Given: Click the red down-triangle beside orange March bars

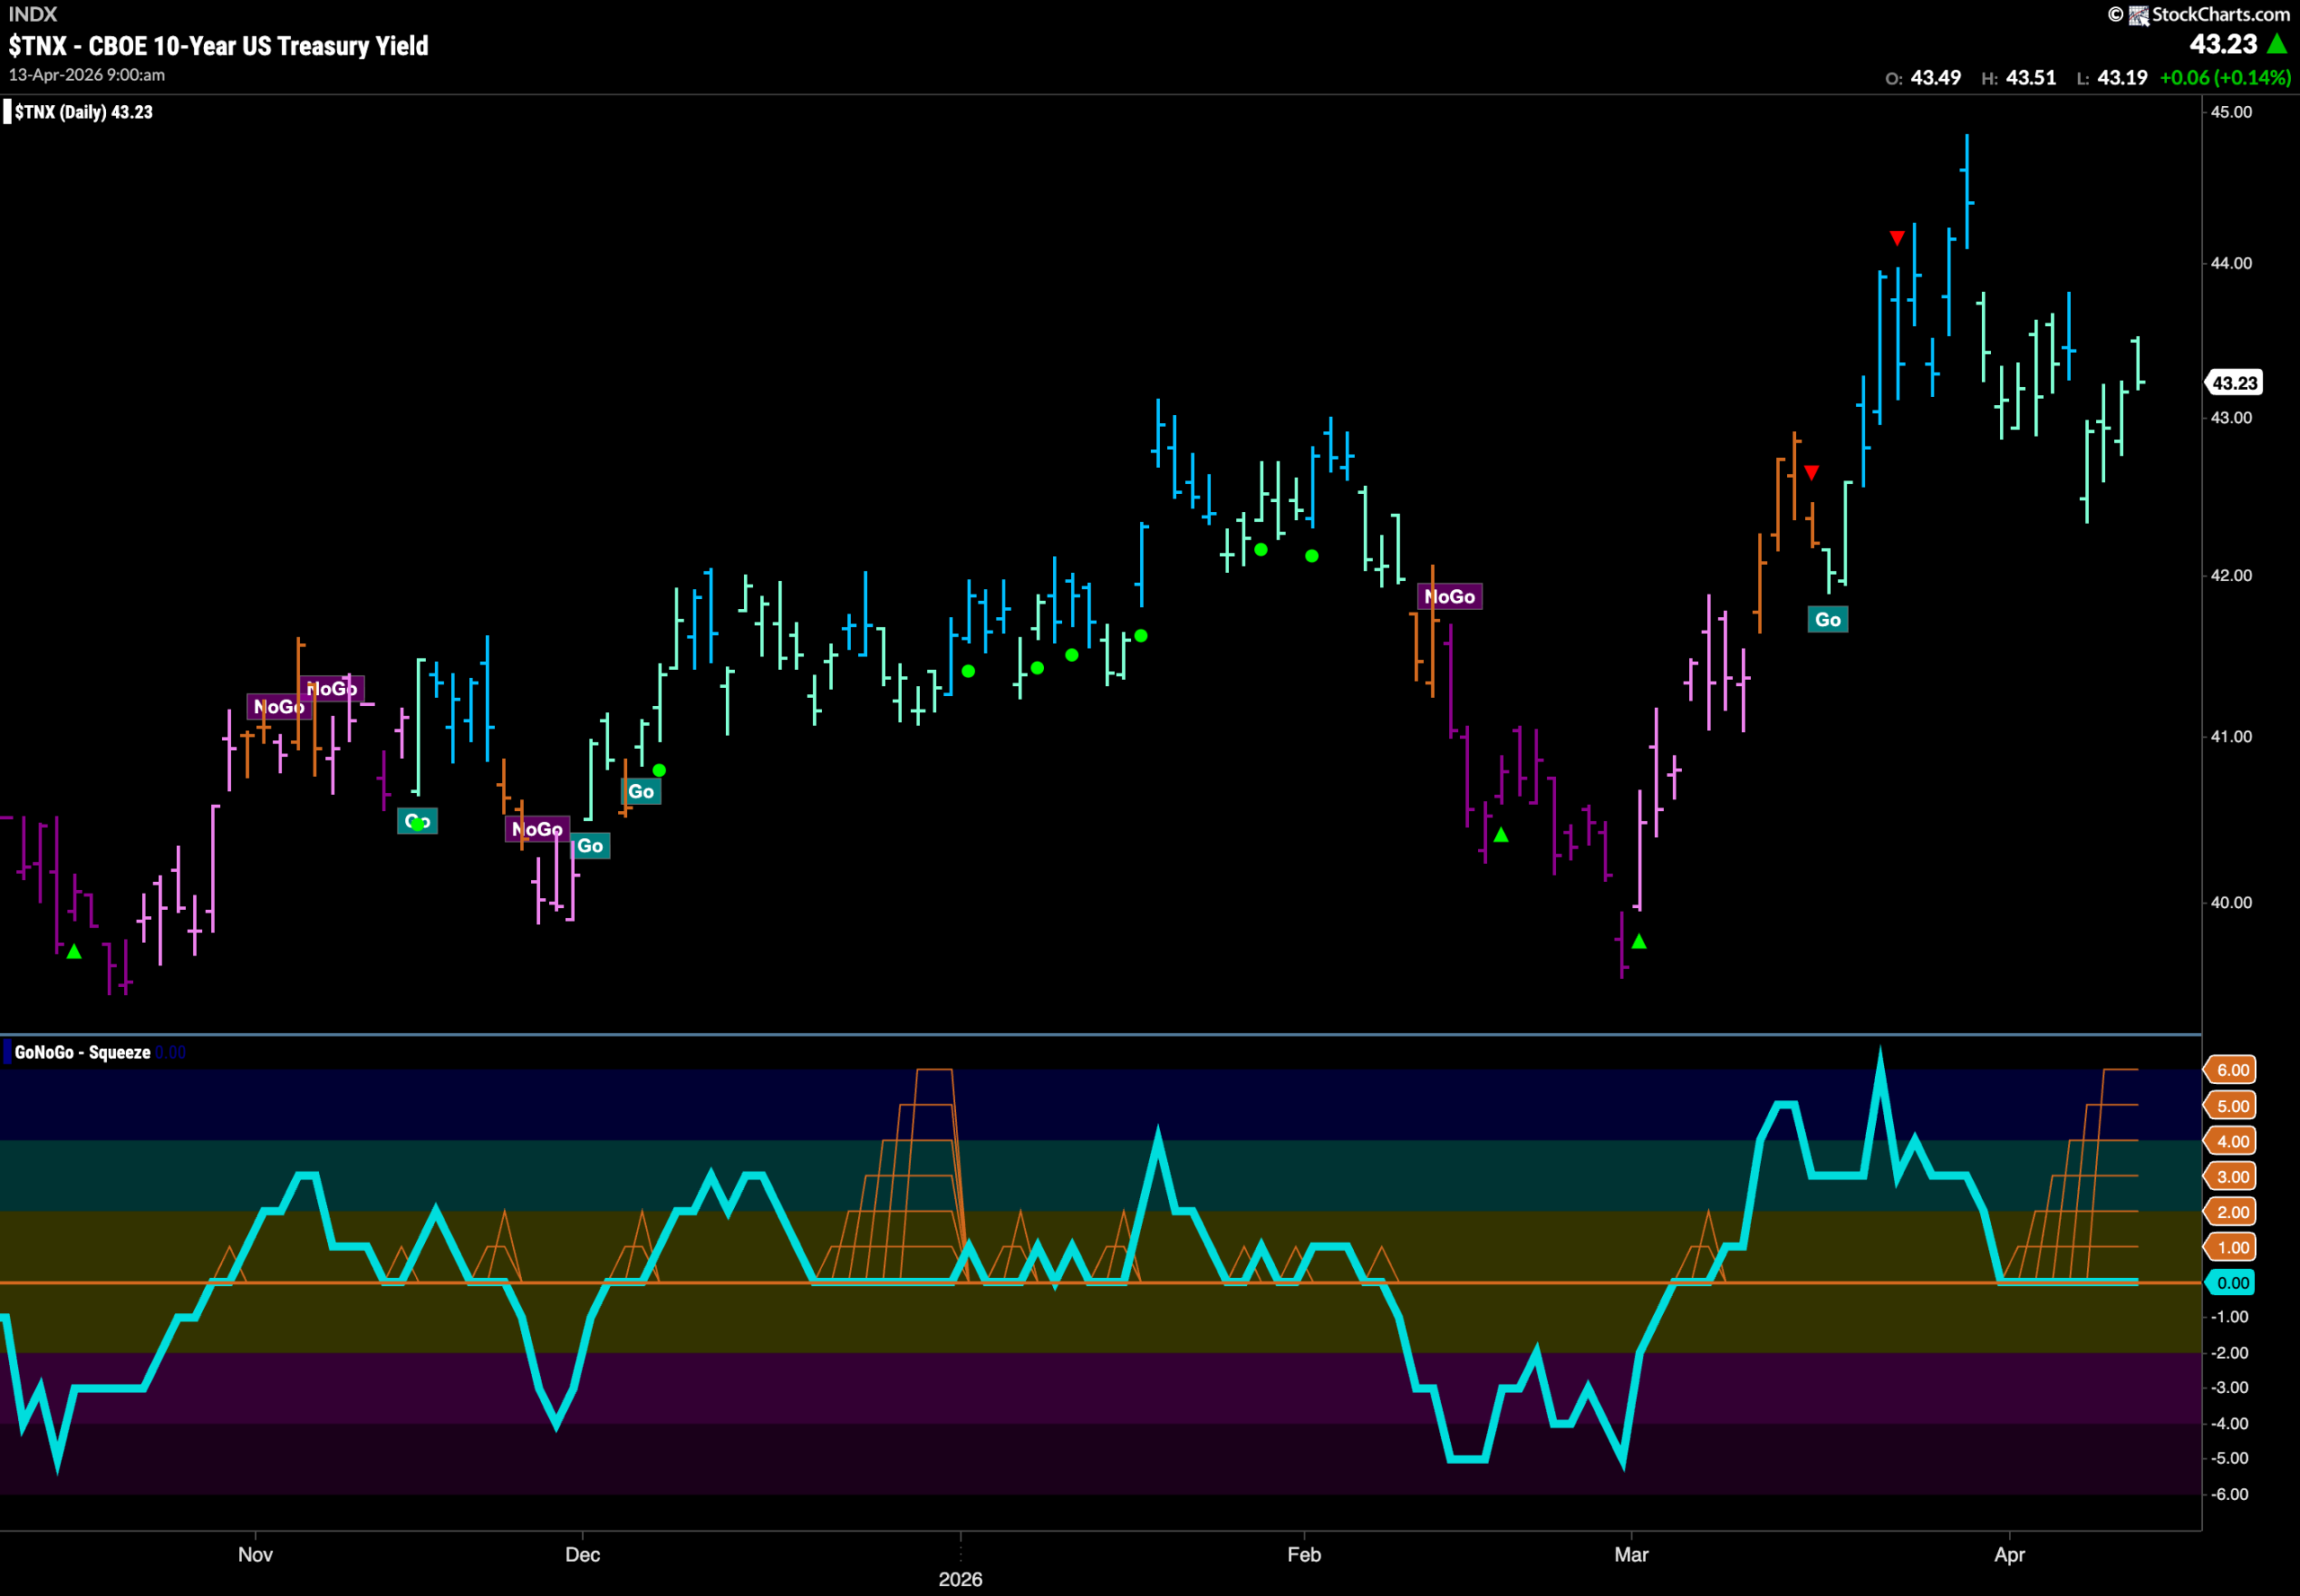Looking at the screenshot, I should click(x=1812, y=472).
